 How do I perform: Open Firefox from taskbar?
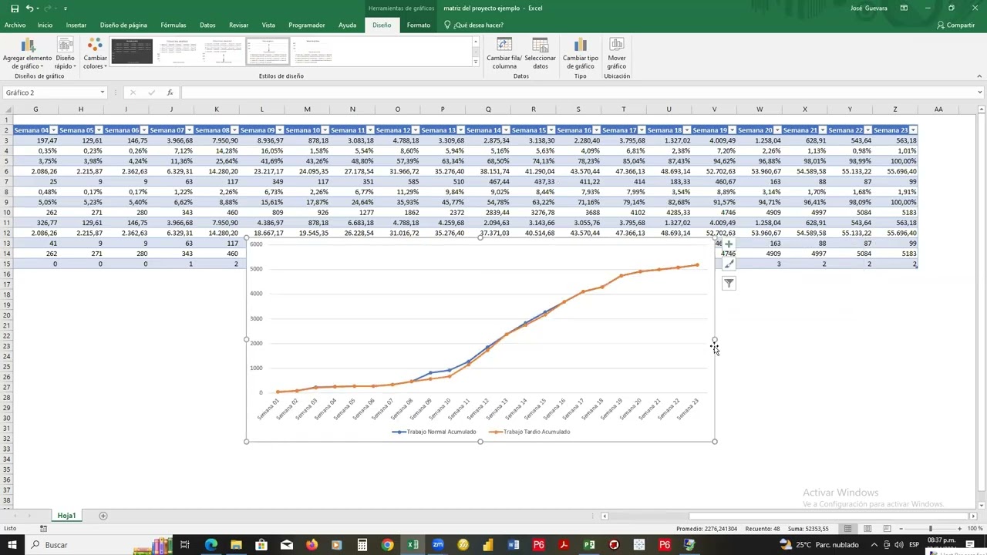coord(312,545)
